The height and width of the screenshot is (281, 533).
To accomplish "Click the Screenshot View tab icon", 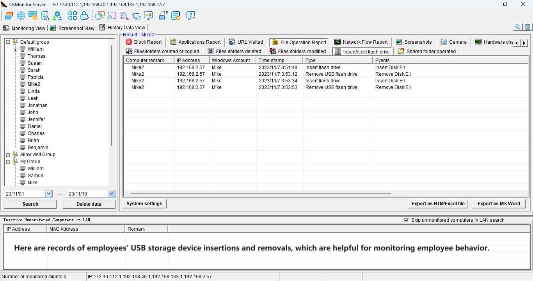I will pos(53,28).
